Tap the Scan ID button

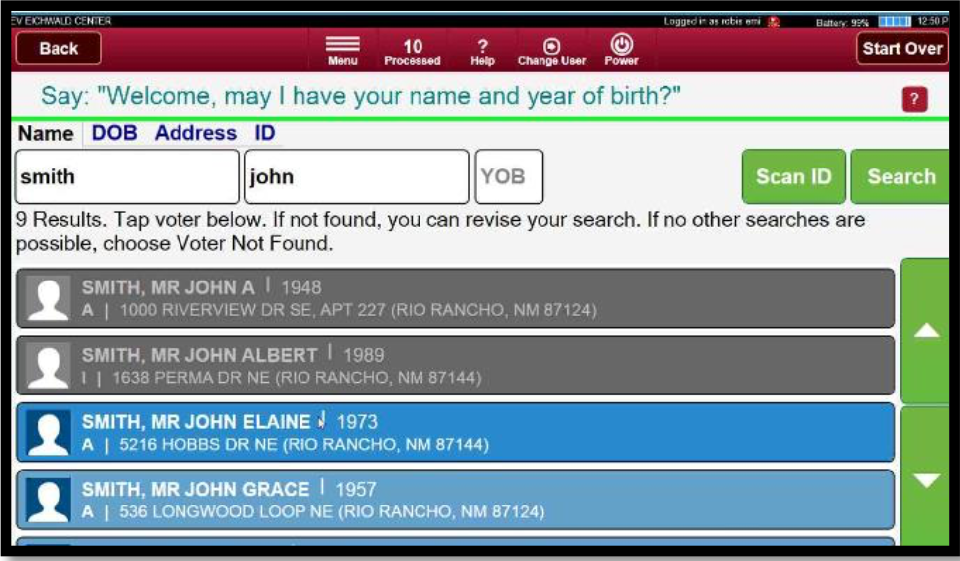(793, 176)
